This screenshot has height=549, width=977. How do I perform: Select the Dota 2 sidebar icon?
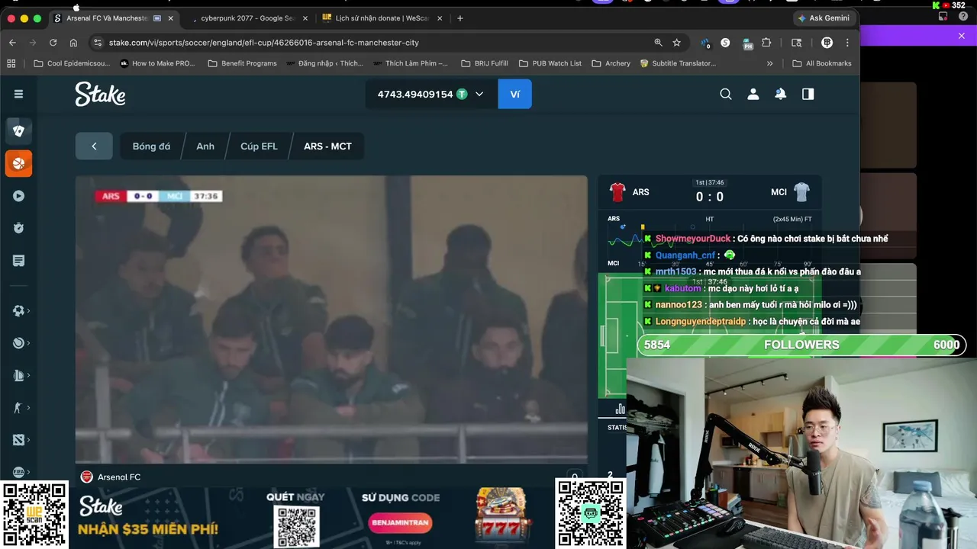18,440
